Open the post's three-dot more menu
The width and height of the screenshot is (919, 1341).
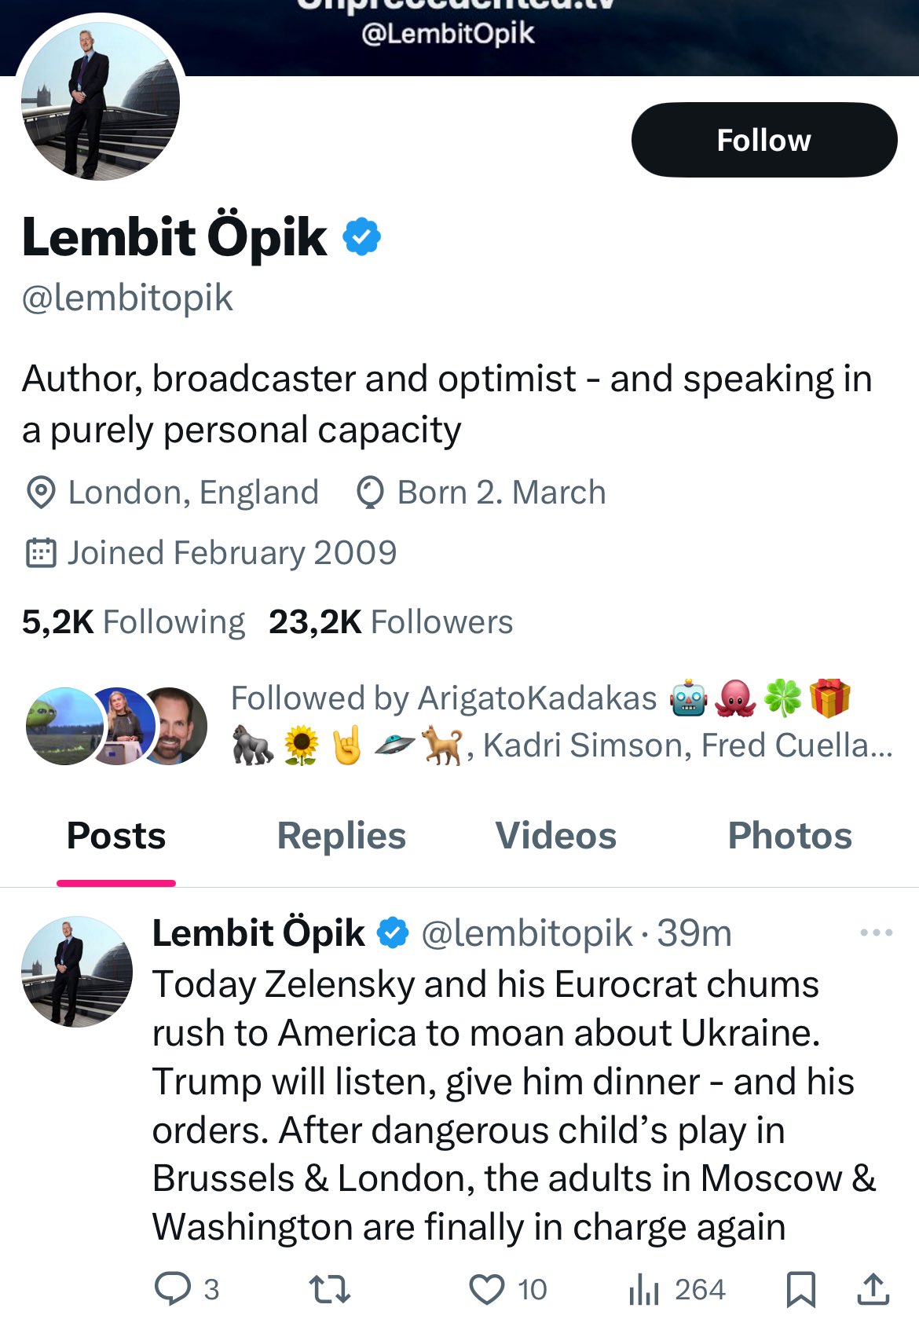coord(876,932)
